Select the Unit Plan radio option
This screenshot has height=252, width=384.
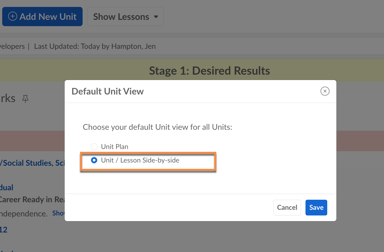pos(94,146)
